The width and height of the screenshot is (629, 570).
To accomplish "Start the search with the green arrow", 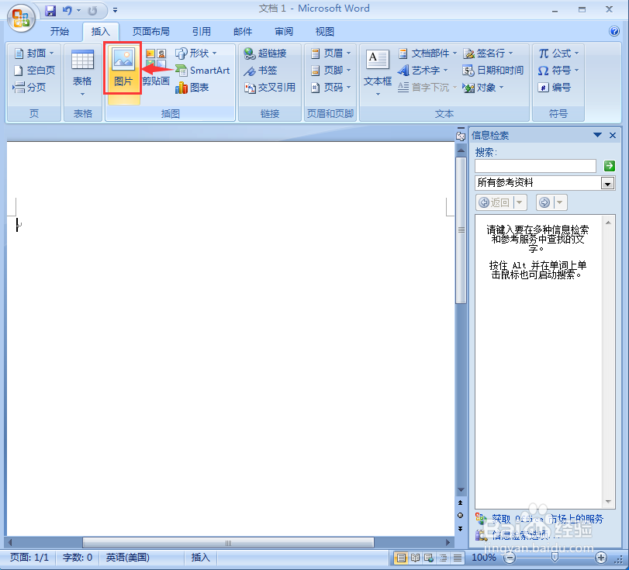I will pos(609,166).
